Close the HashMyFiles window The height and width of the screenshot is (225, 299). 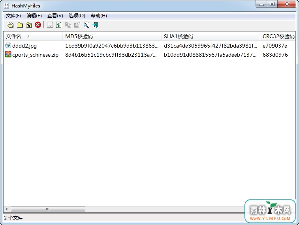pos(287,4)
